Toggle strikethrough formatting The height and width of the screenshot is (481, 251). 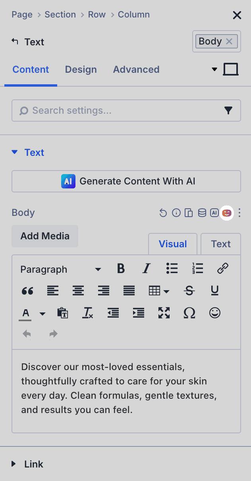(x=189, y=291)
